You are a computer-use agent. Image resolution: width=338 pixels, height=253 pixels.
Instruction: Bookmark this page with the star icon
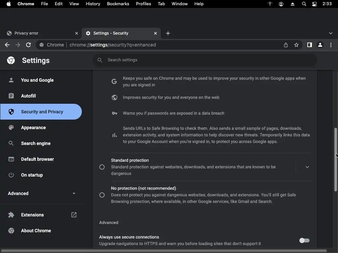(x=296, y=45)
